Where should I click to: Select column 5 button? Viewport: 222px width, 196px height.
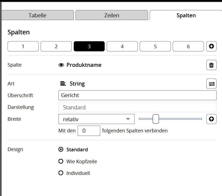pyautogui.click(x=155, y=46)
